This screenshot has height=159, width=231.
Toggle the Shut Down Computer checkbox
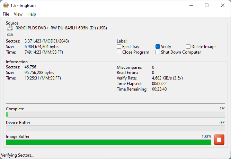158,52
